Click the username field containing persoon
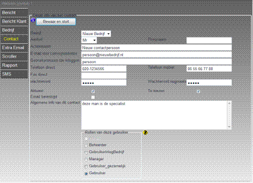The image size is (253, 183). 156,62
